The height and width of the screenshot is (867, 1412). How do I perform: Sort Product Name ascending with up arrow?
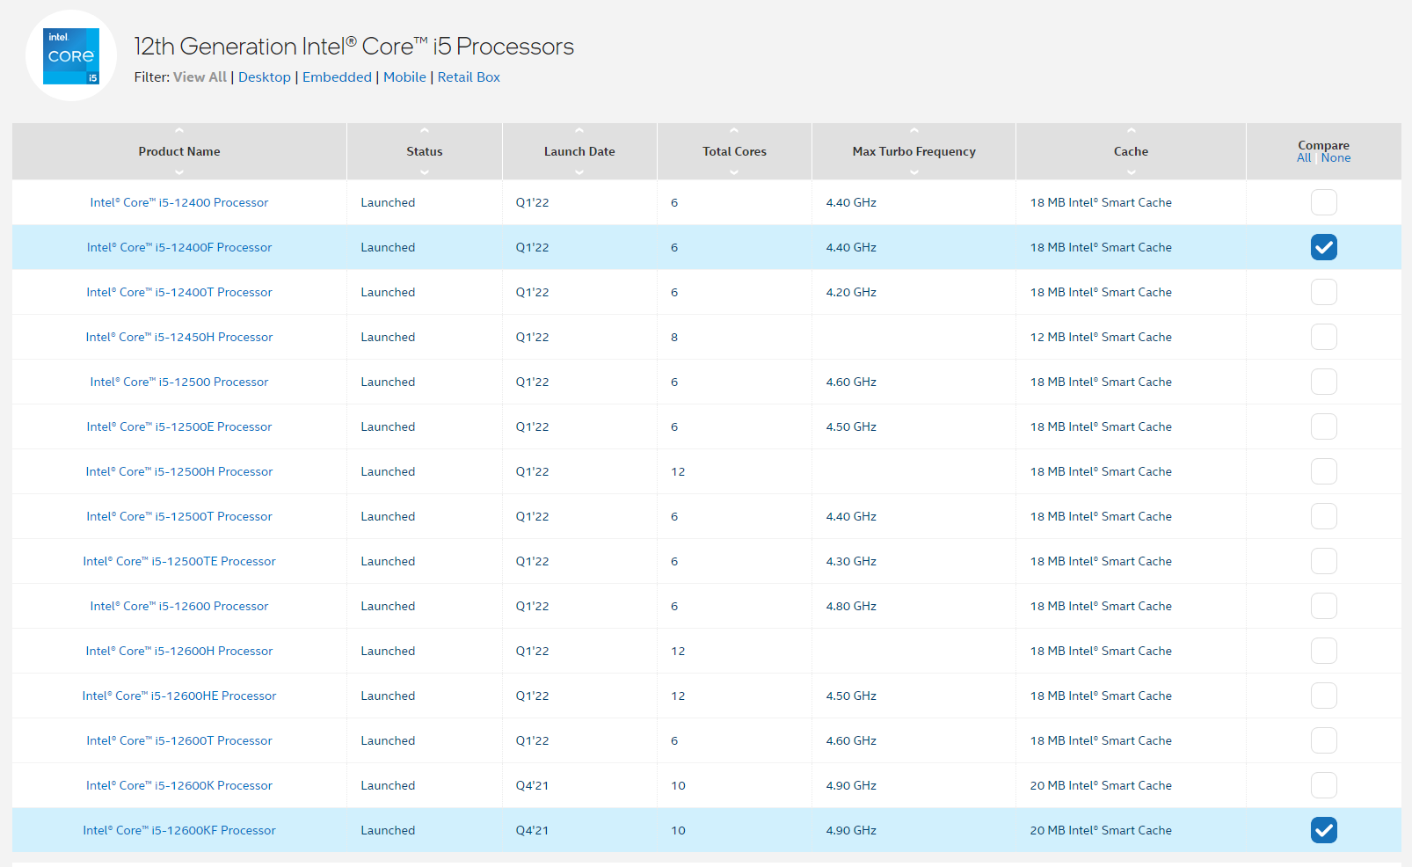click(179, 131)
